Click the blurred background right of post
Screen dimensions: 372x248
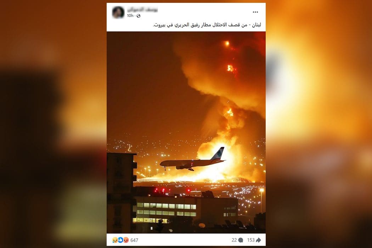point(319,124)
